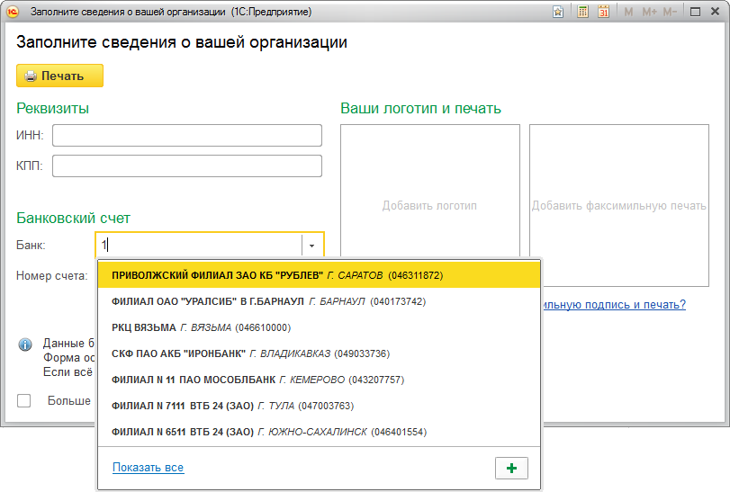Toggle the Больше checkbox
Viewport: 730px width, 492px height.
(x=23, y=400)
